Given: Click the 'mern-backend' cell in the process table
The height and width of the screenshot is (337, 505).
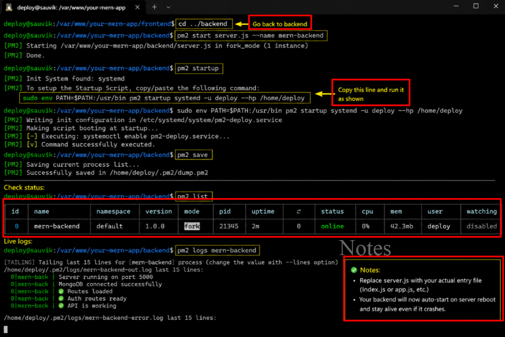Looking at the screenshot, I should coord(57,226).
